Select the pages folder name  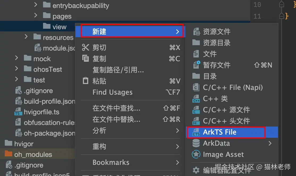(x=62, y=16)
